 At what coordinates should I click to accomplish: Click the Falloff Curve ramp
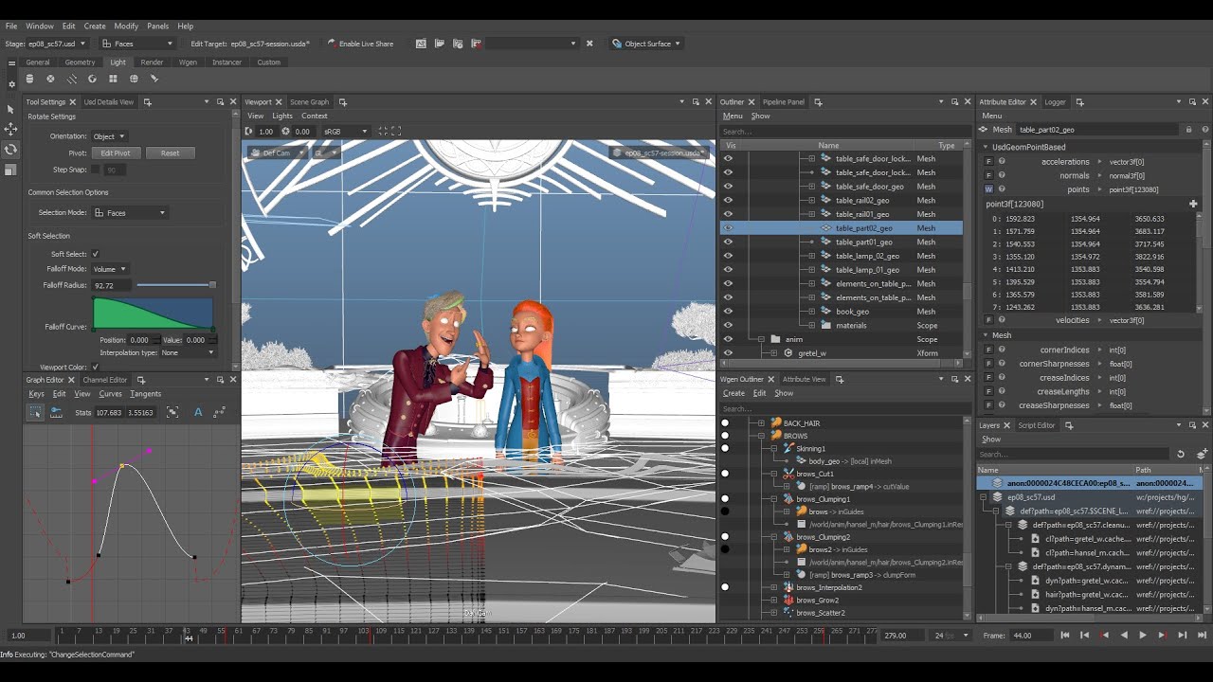pyautogui.click(x=153, y=314)
